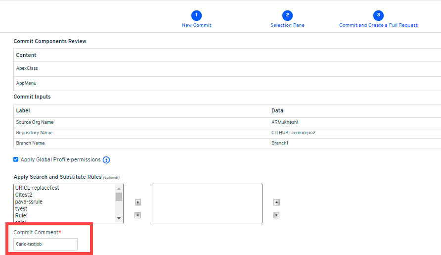Click step 3 circle icon
This screenshot has width=441, height=255.
378,15
